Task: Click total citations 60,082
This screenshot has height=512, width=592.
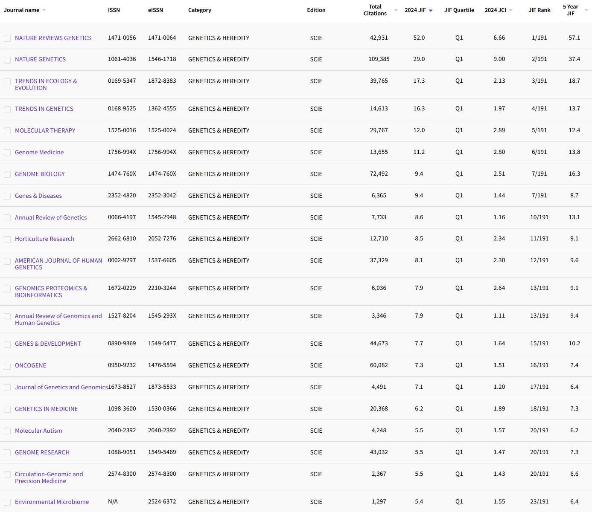Action: pyautogui.click(x=379, y=365)
